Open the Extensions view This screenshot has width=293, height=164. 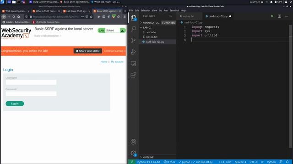[133, 75]
